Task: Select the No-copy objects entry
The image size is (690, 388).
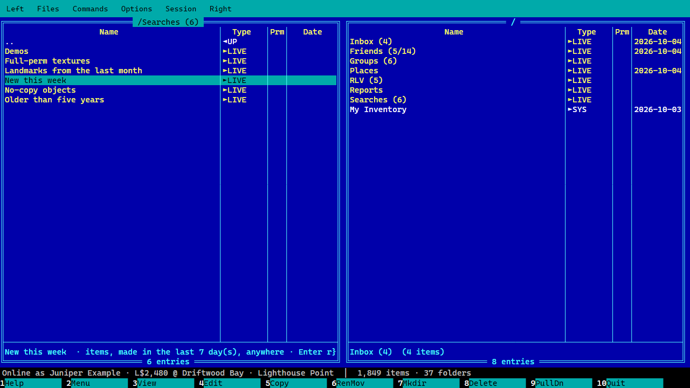Action: click(x=170, y=90)
